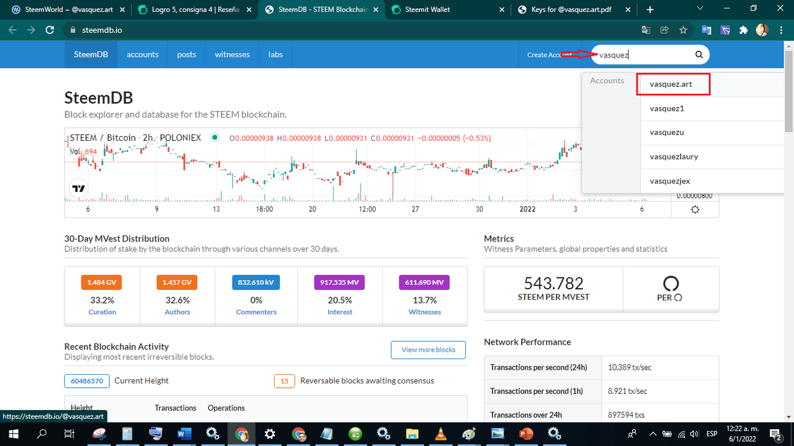Open a new browser tab with plus icon
The image size is (794, 446).
(650, 9)
